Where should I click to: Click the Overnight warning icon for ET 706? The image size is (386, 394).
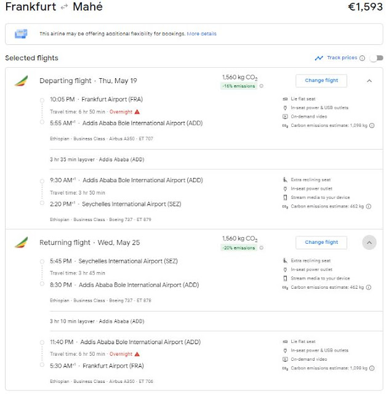pos(137,354)
